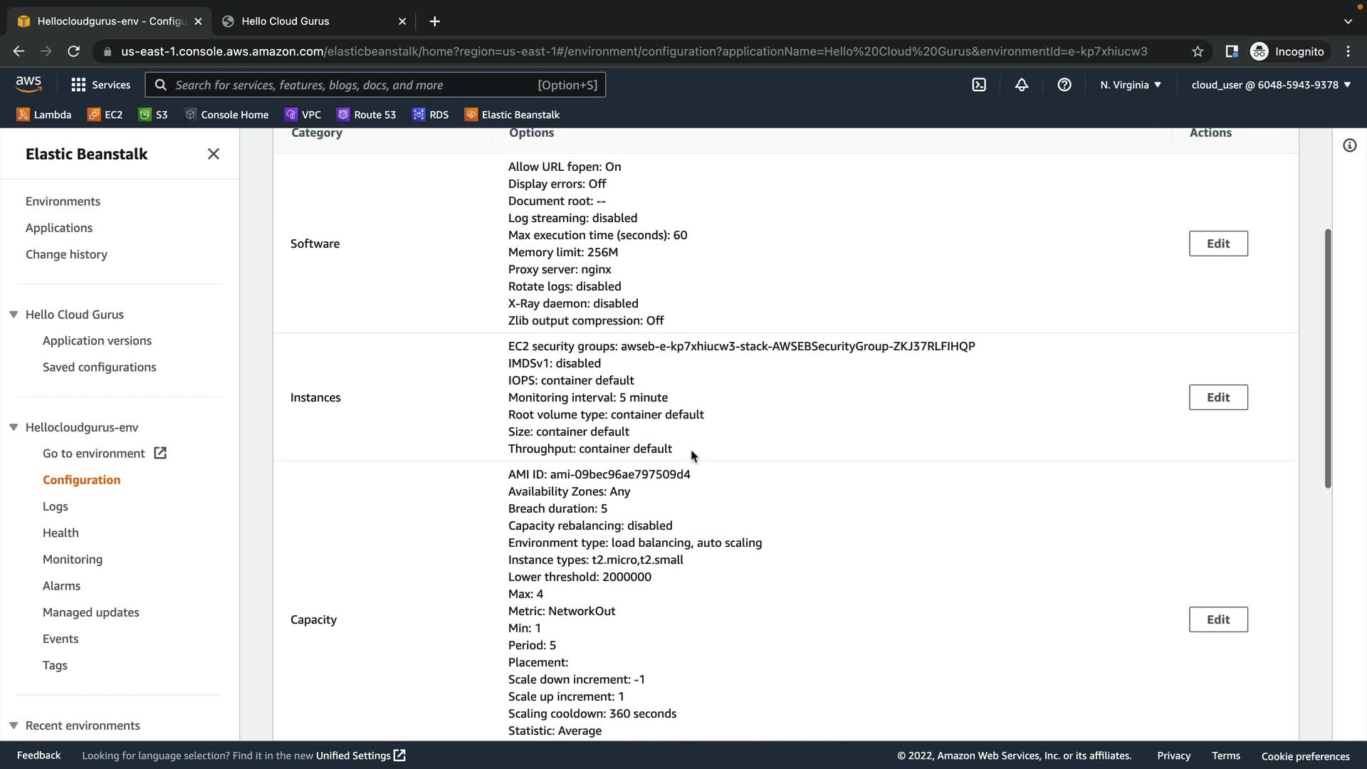
Task: Collapse the Hello Cloud Gurus tree section
Action: pos(14,315)
